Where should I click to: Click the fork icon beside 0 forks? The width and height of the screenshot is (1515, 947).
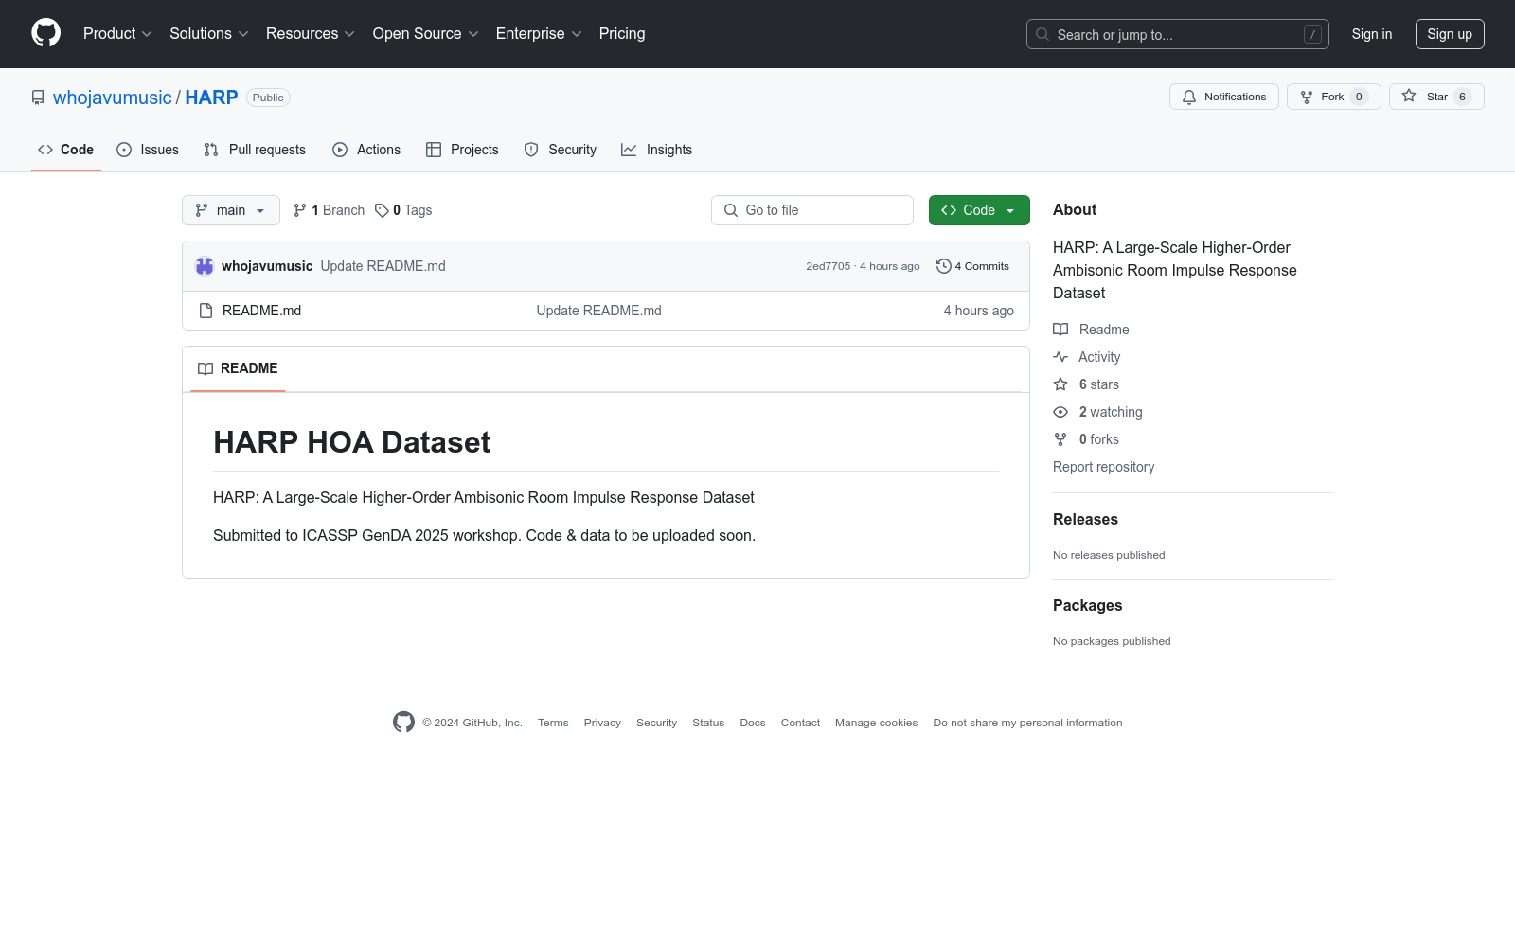(x=1060, y=439)
